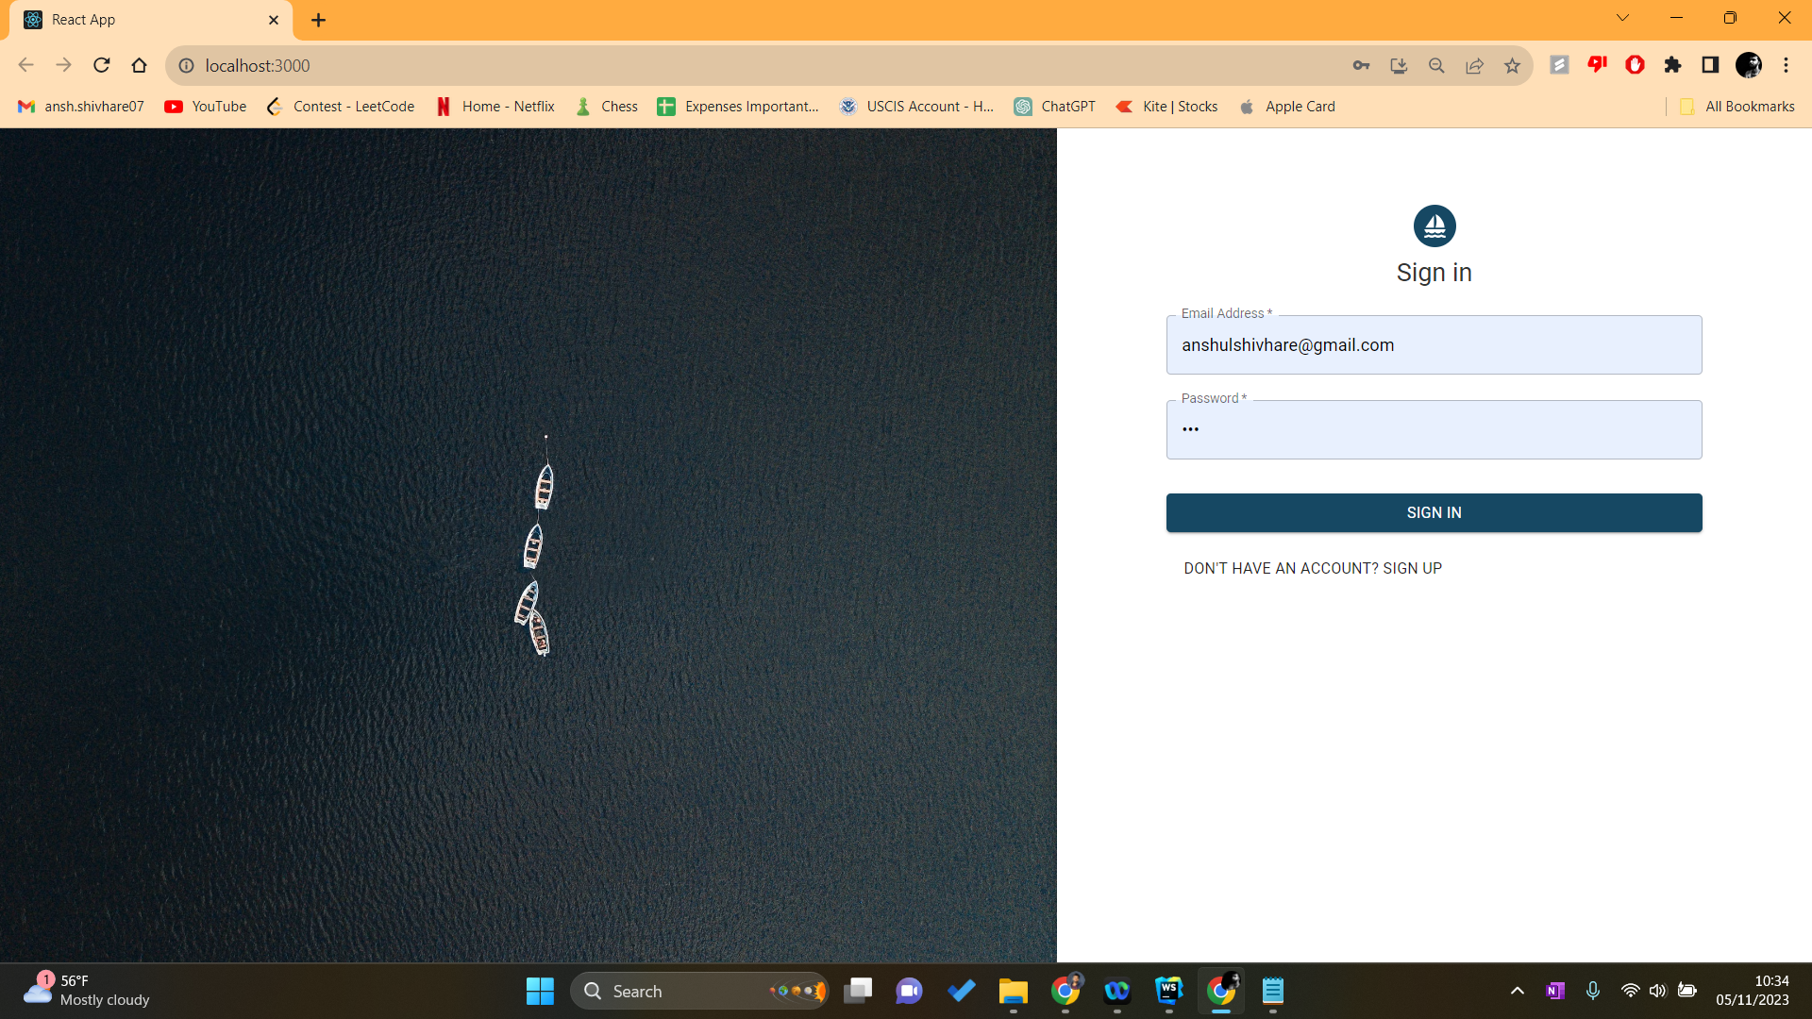Click the zoom magnifier icon in address bar
This screenshot has height=1019, width=1812.
tap(1436, 65)
